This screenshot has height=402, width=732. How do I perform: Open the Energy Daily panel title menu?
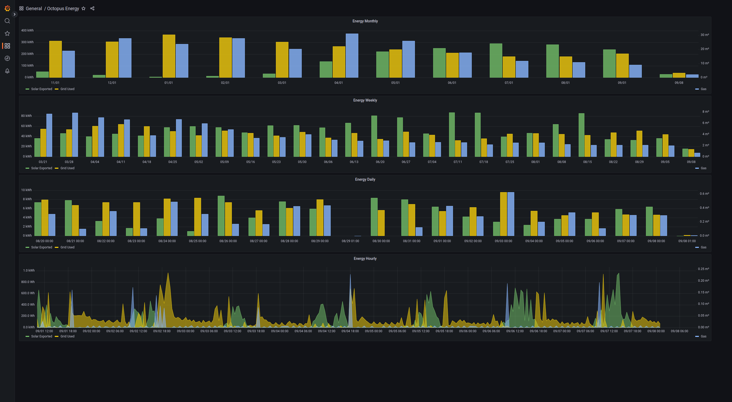point(365,180)
